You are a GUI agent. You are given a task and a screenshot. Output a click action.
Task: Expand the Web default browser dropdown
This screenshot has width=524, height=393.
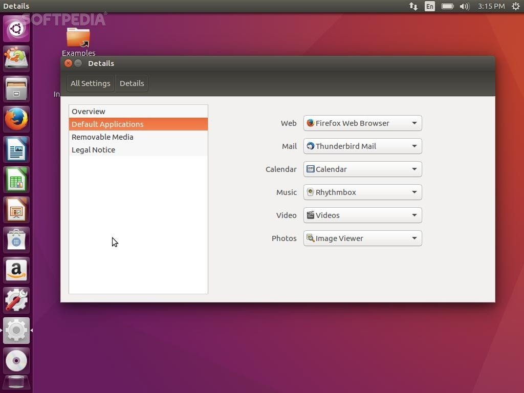coord(362,123)
